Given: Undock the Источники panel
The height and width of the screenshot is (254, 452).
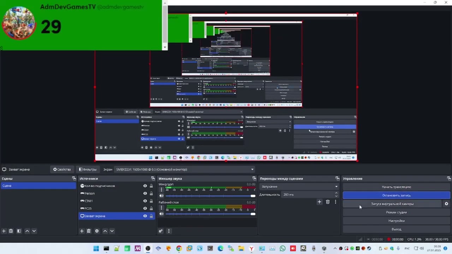Looking at the screenshot, I should click(x=153, y=179).
